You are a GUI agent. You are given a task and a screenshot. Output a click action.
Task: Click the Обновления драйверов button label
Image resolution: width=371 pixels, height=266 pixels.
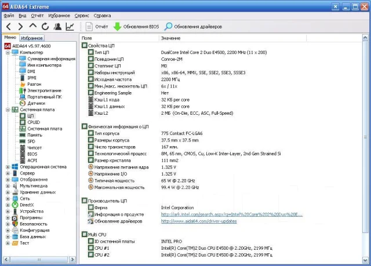point(198,27)
